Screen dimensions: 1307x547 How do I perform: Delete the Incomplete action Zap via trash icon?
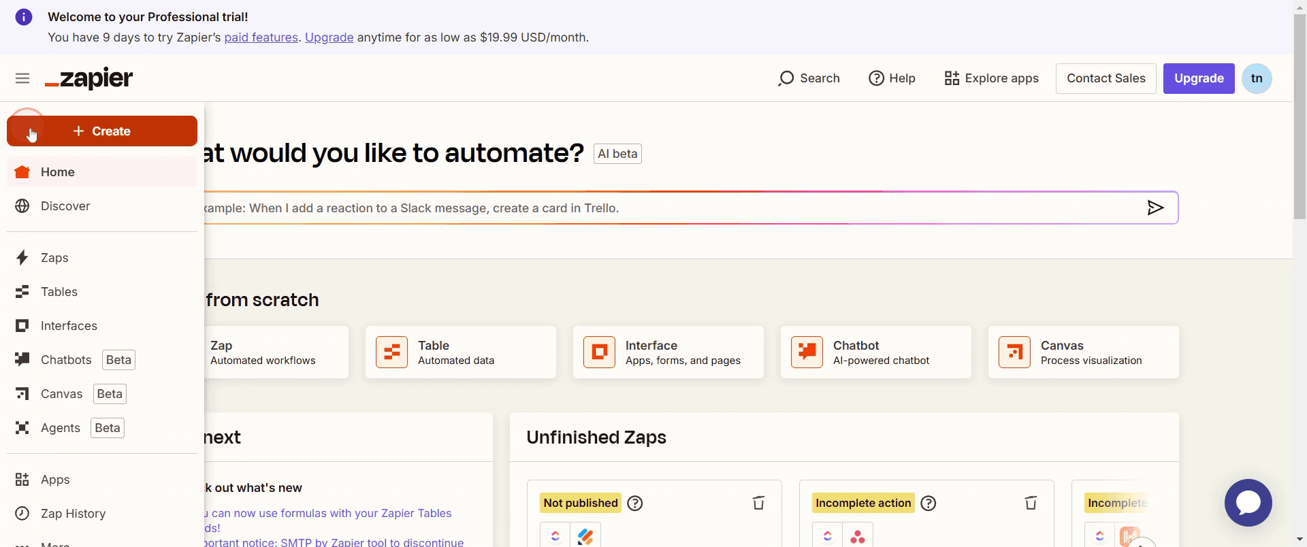point(1031,503)
